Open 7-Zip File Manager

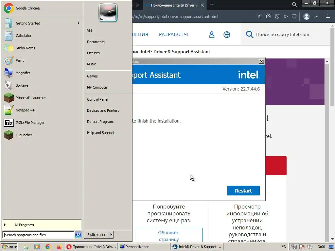pos(42,123)
